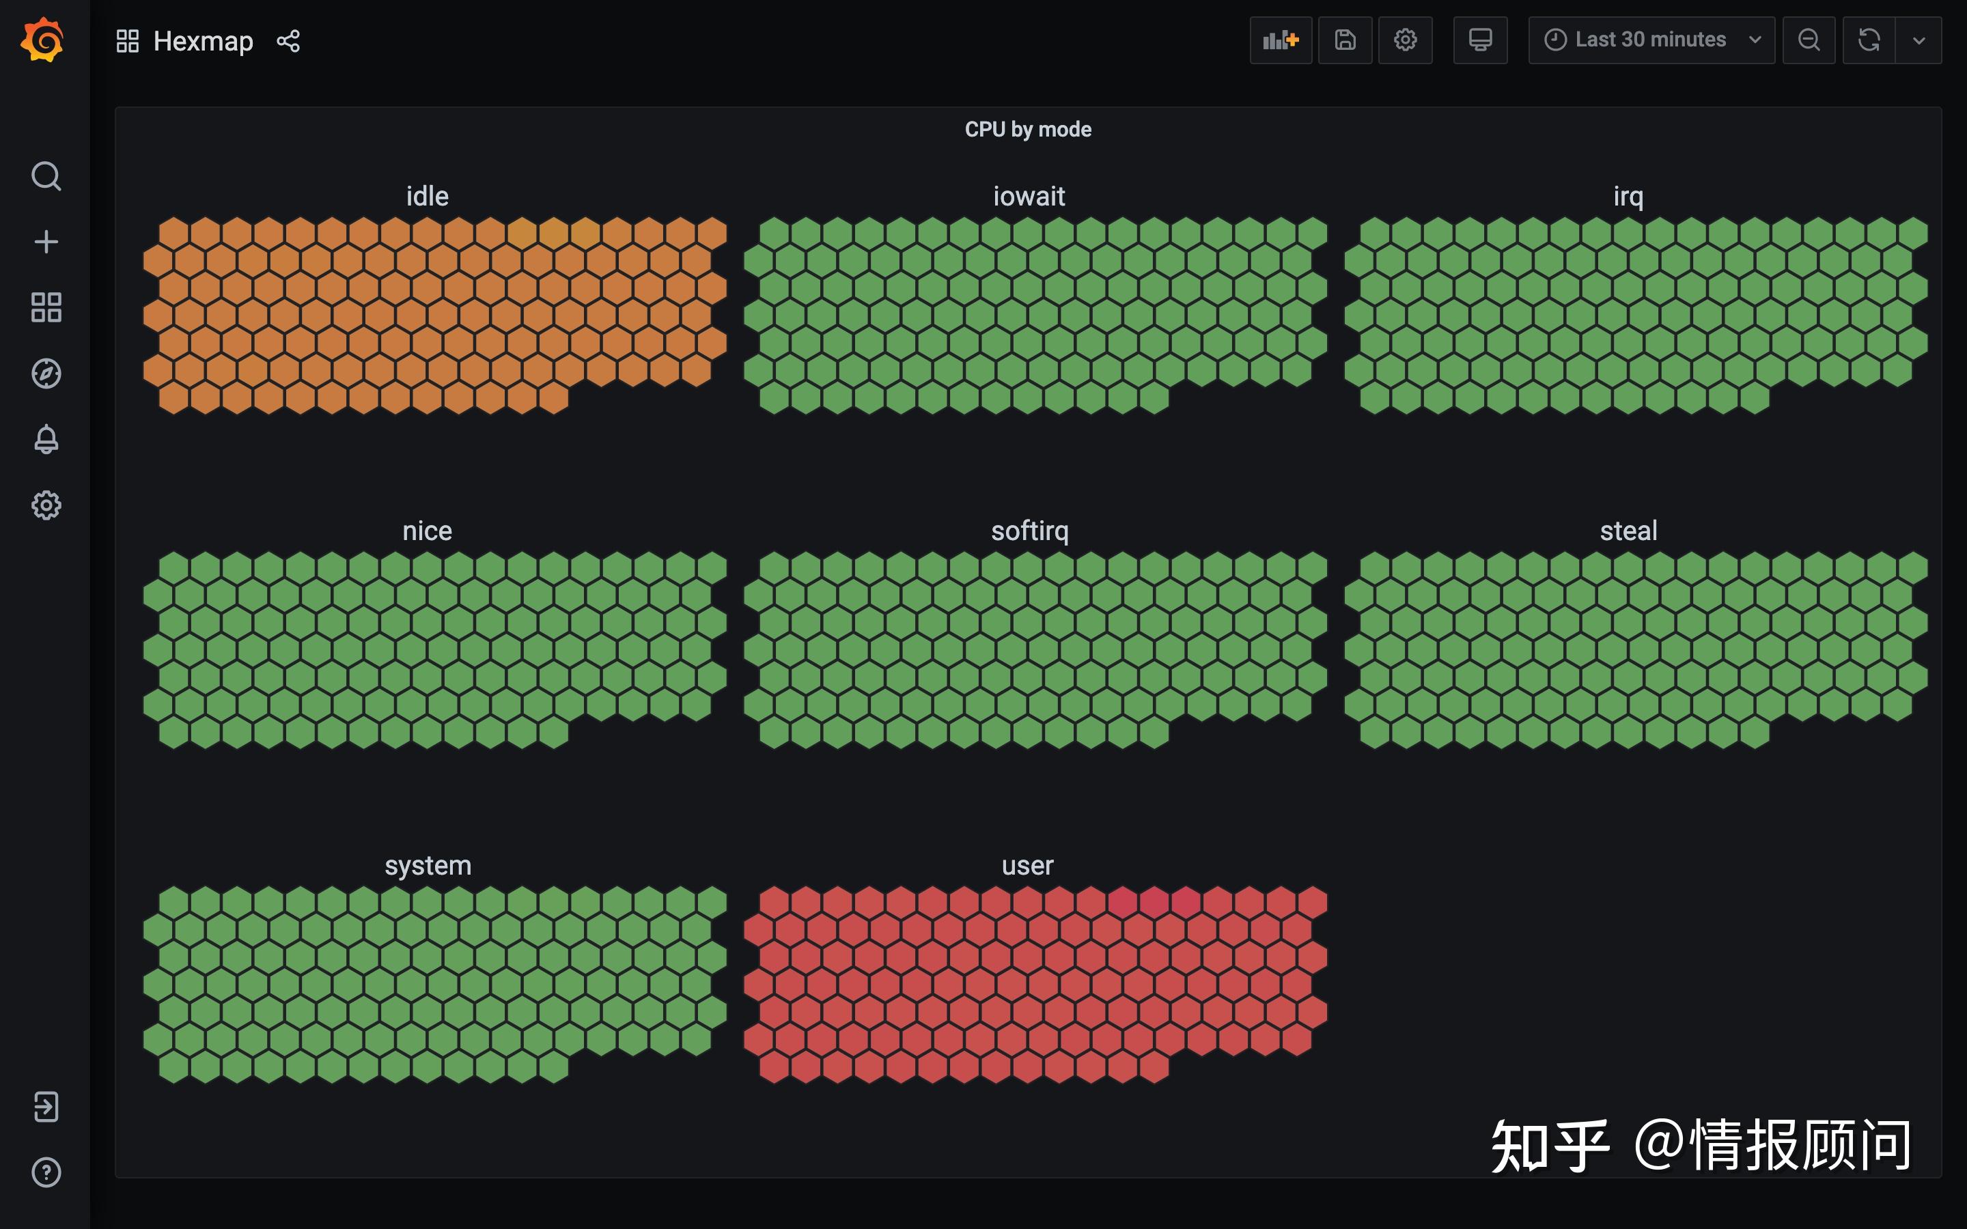This screenshot has height=1229, width=1967.
Task: Open dashboard search with the magnifier icon
Action: pyautogui.click(x=46, y=175)
